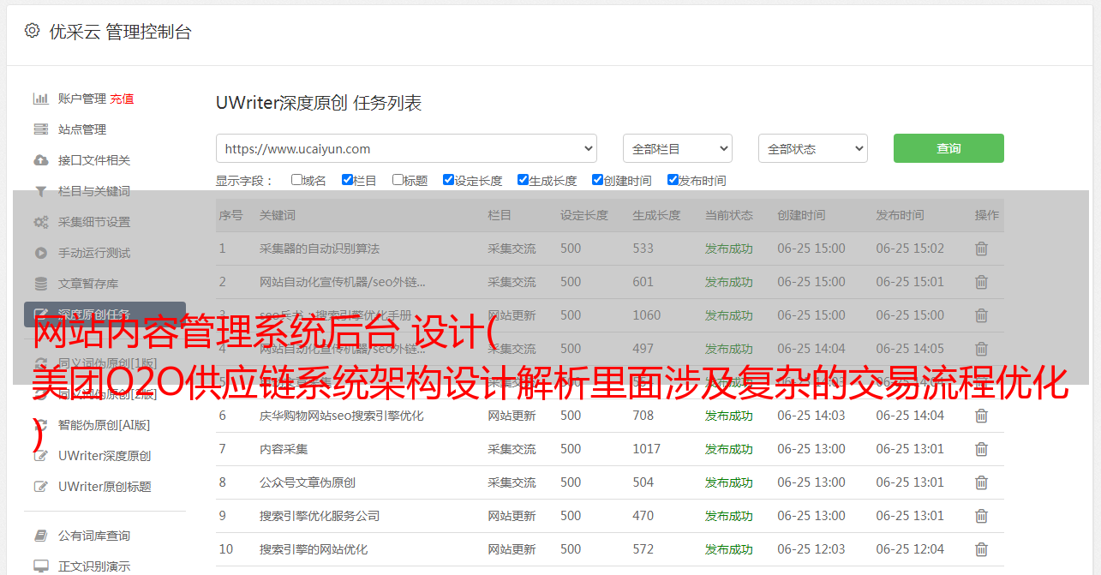Screen dimensions: 1101x575
Task: Expand the 全部栏目 dropdown
Action: [x=677, y=148]
